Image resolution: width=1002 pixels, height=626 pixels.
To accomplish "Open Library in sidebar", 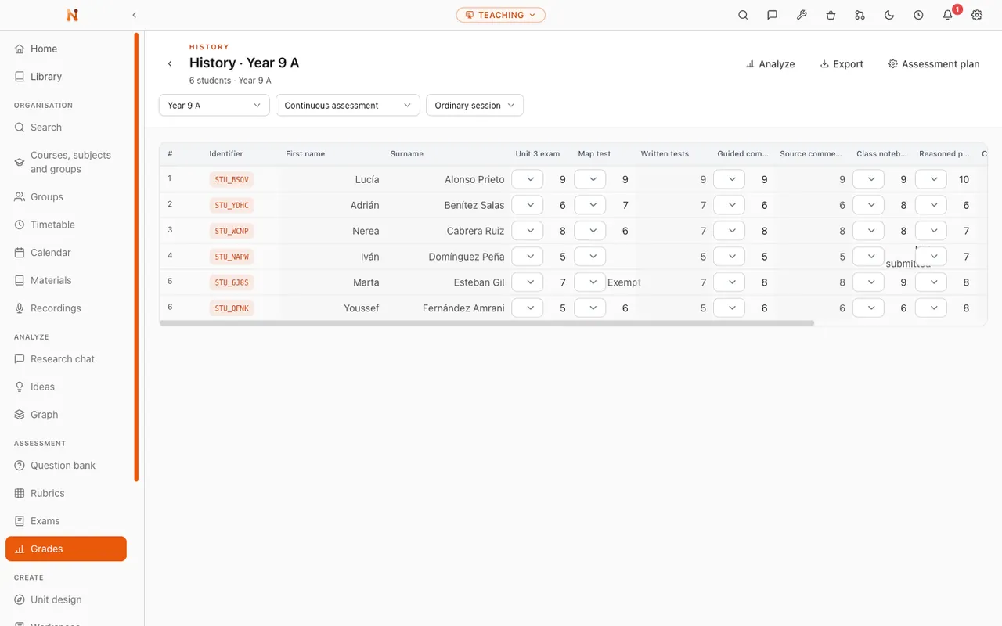I will pyautogui.click(x=66, y=77).
